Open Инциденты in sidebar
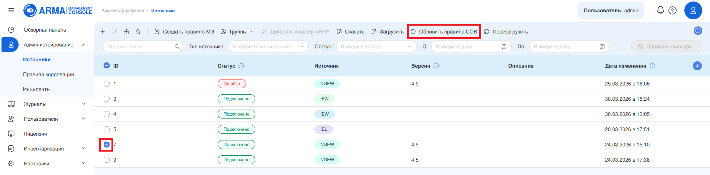Image resolution: width=710 pixels, height=175 pixels. click(x=37, y=89)
